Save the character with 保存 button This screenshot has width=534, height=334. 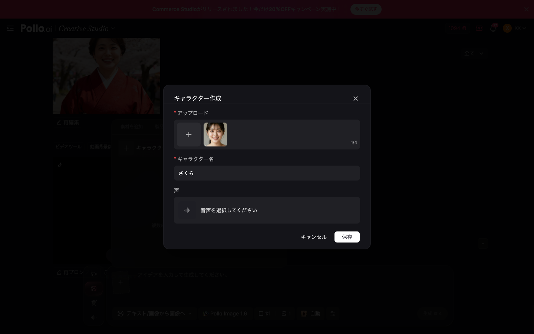click(x=347, y=237)
